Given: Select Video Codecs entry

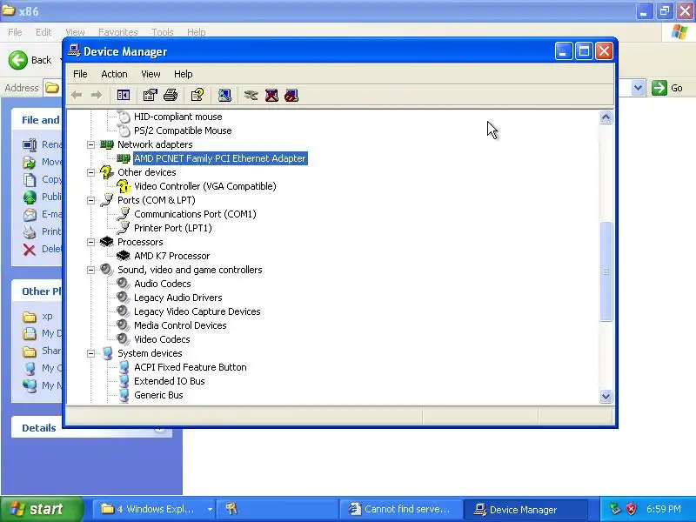Looking at the screenshot, I should pyautogui.click(x=162, y=339).
